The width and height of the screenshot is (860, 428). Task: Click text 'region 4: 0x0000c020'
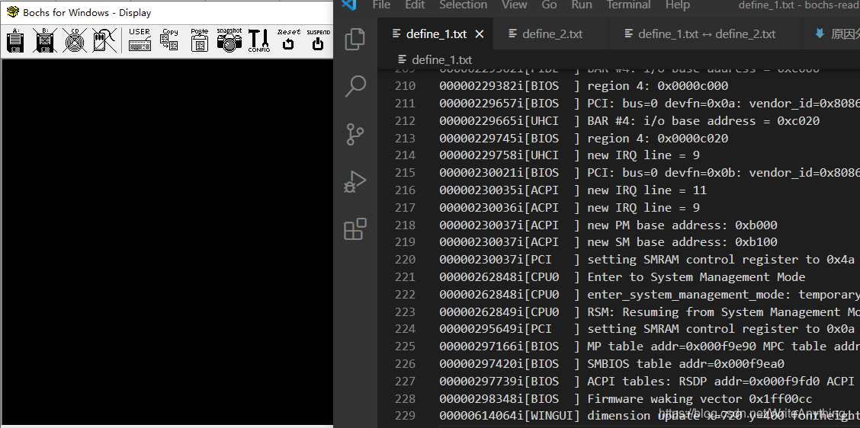[x=658, y=138]
